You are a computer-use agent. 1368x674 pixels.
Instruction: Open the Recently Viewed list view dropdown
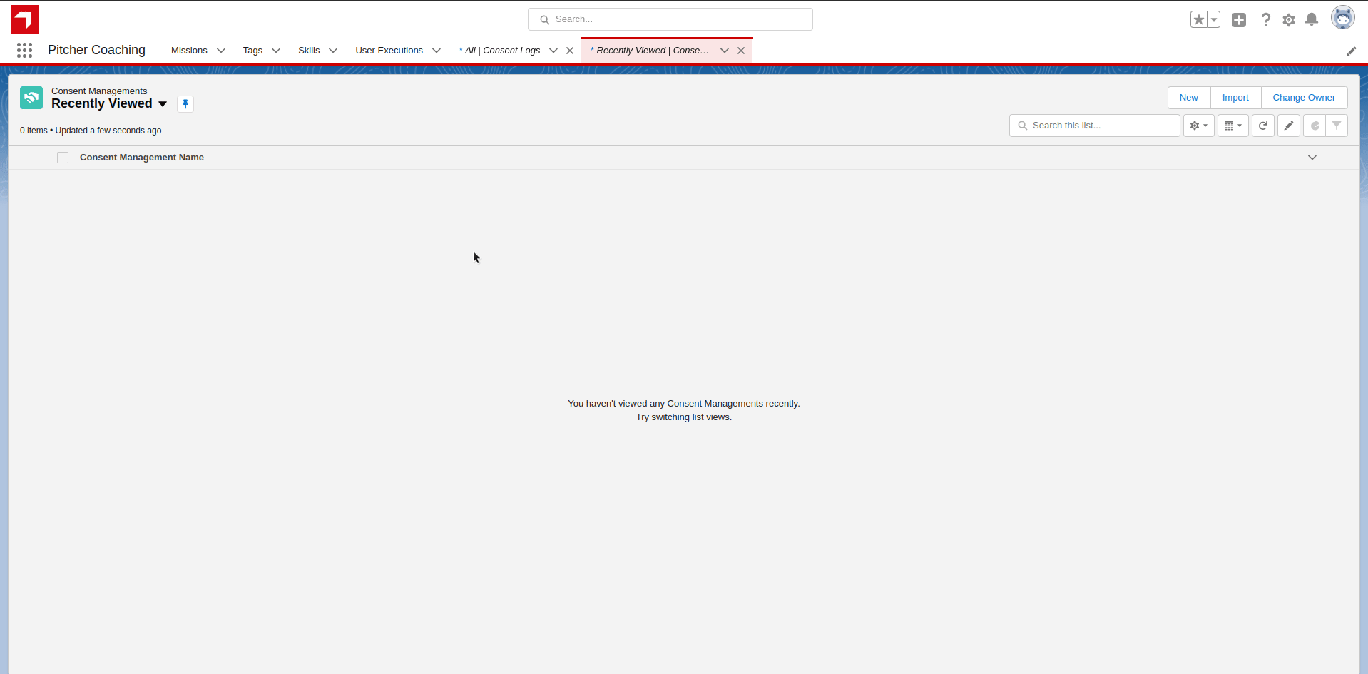163,104
